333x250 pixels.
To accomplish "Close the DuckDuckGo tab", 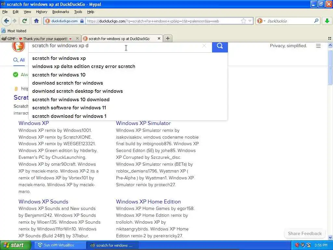I will click(159, 38).
